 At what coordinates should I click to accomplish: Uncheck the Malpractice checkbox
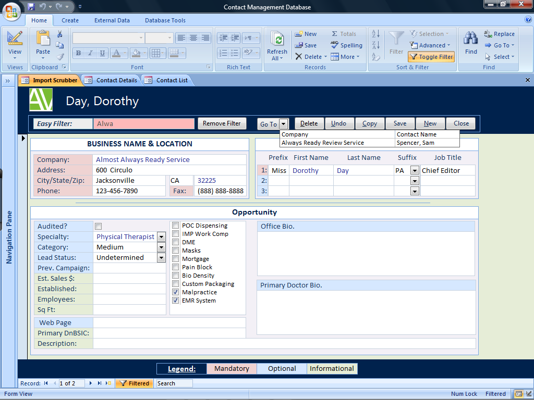click(x=175, y=292)
